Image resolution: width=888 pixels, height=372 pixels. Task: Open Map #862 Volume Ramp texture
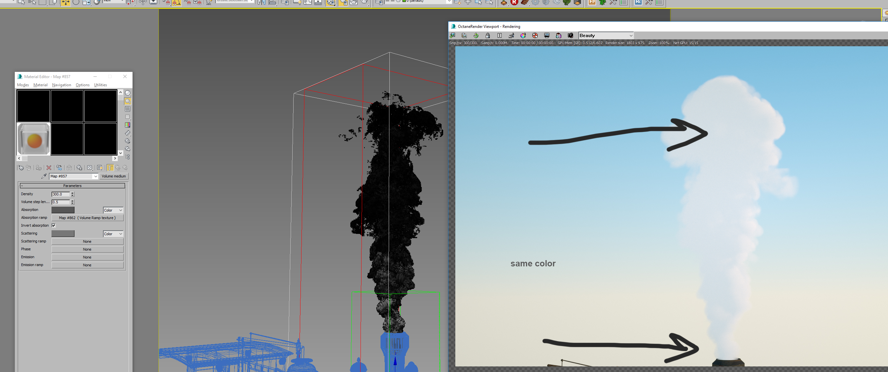point(87,218)
